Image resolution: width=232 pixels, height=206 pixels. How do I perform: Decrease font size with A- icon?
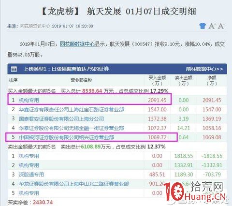tap(221, 26)
